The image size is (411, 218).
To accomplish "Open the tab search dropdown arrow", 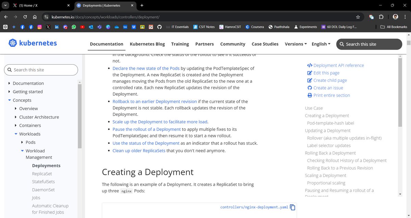I will (5, 5).
